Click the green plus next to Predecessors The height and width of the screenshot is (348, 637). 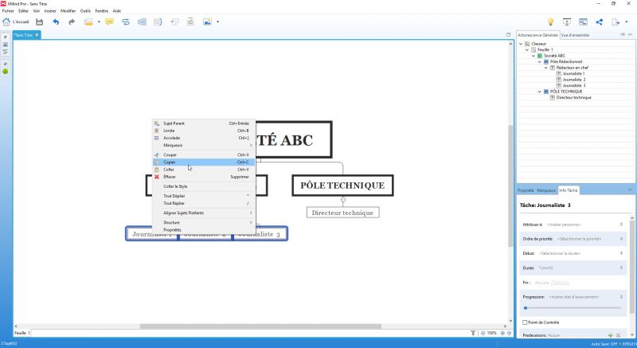click(x=610, y=335)
